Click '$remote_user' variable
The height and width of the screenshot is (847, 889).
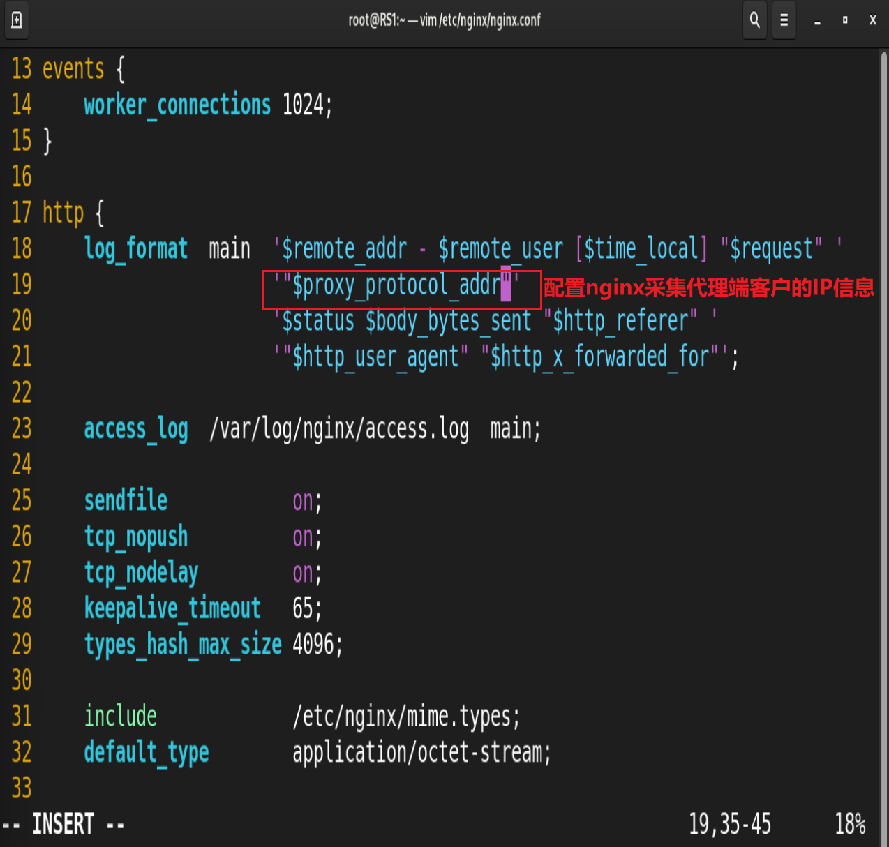point(500,249)
